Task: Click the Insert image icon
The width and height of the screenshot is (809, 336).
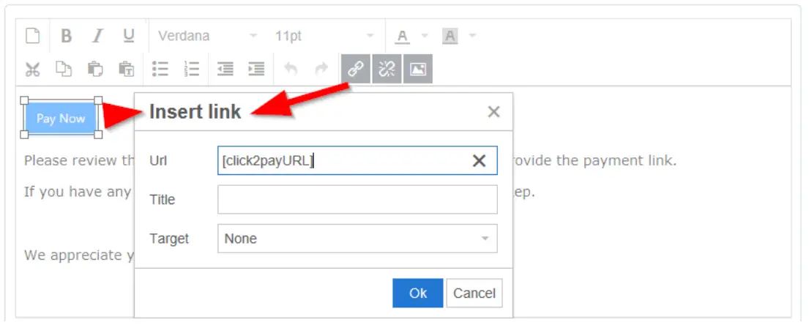Action: [418, 69]
